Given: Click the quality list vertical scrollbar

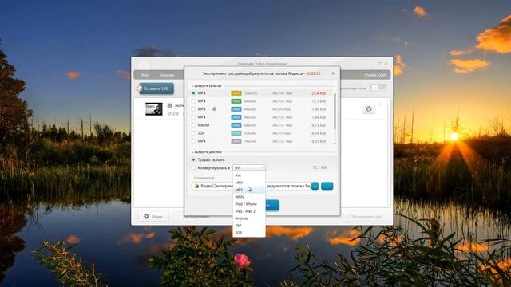Looking at the screenshot, I should (335, 111).
